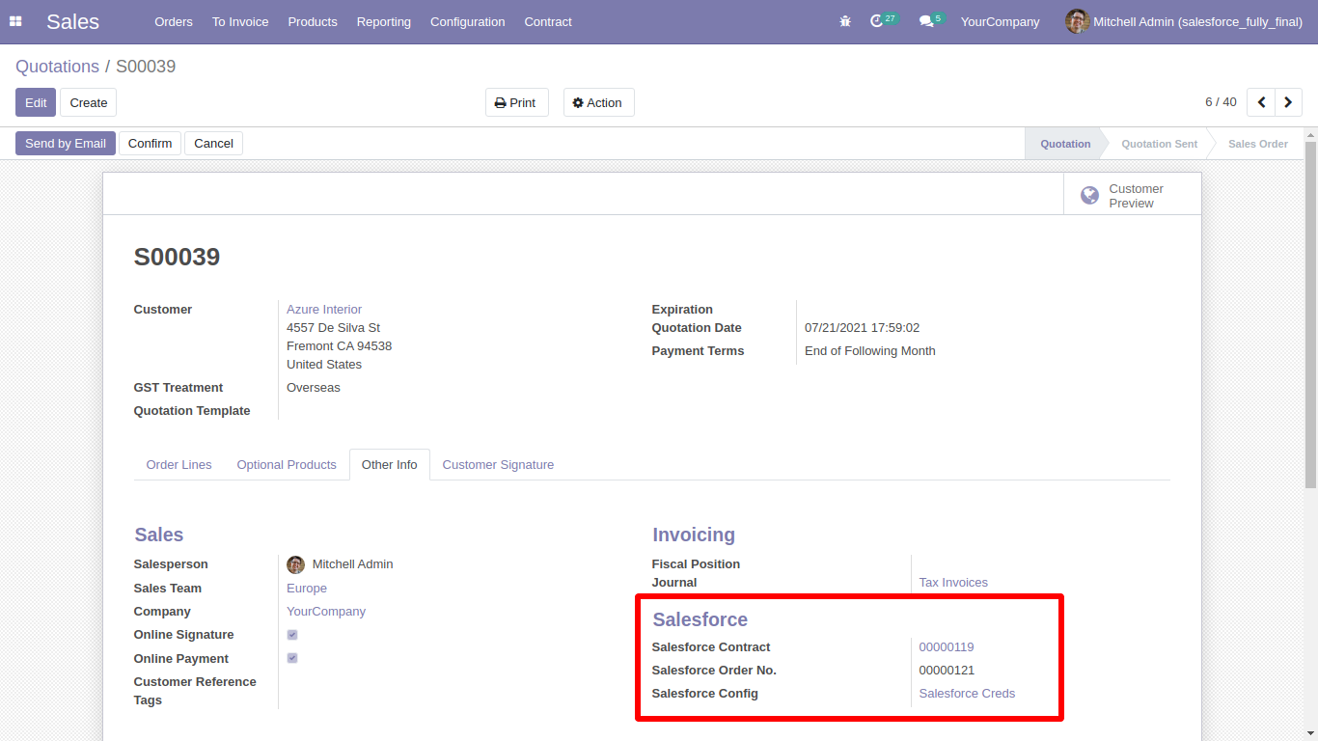Switch to Order Lines tab

(x=178, y=464)
